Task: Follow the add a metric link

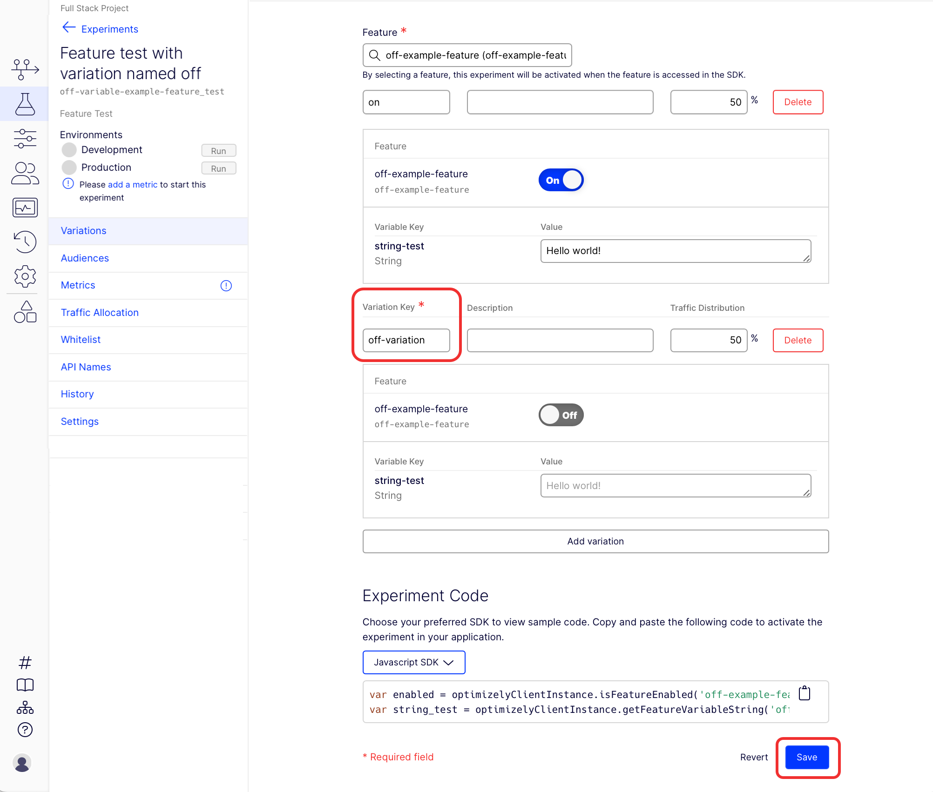Action: pyautogui.click(x=133, y=185)
